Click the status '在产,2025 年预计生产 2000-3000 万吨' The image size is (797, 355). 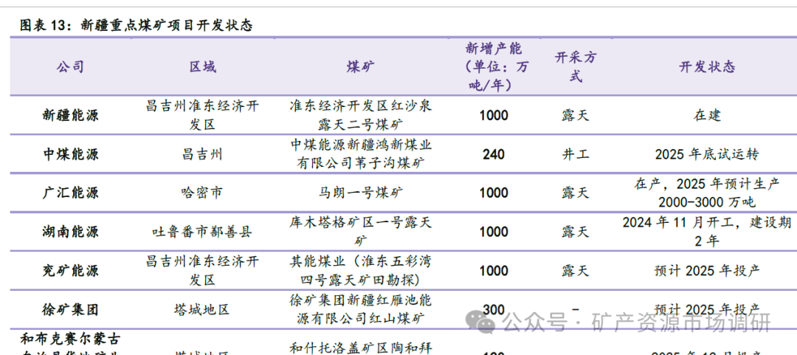coord(707,193)
